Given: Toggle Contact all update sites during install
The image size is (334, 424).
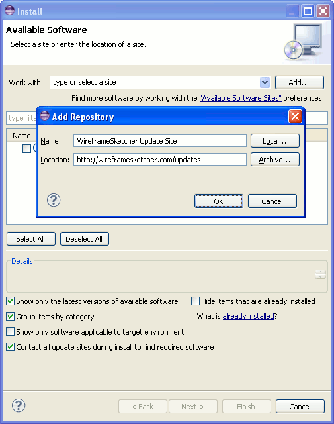Looking at the screenshot, I should (11, 347).
